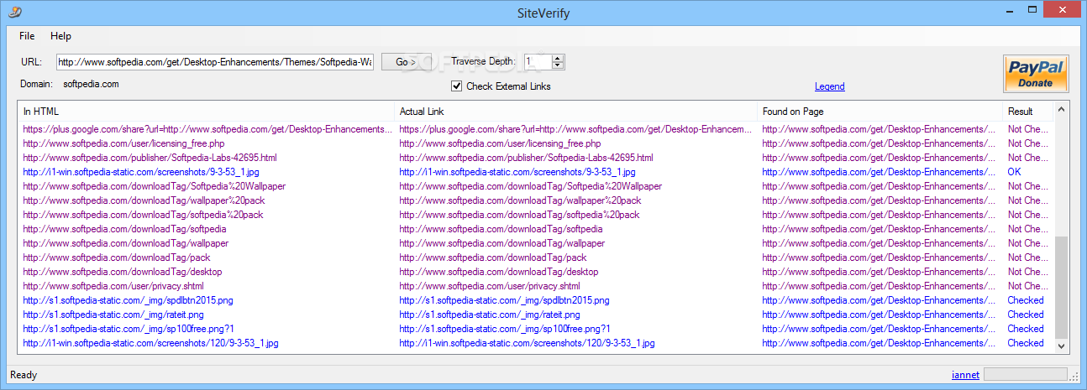The image size is (1087, 390).
Task: Select the plus.google.com share row in In HTML
Action: point(207,129)
